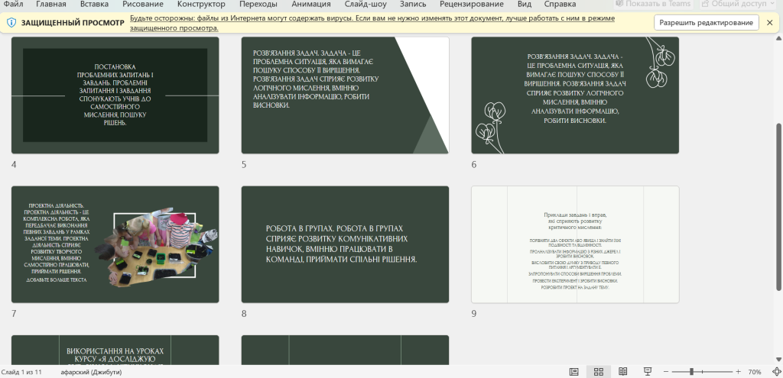
Task: Open the 70% zoom level dialog
Action: (755, 372)
